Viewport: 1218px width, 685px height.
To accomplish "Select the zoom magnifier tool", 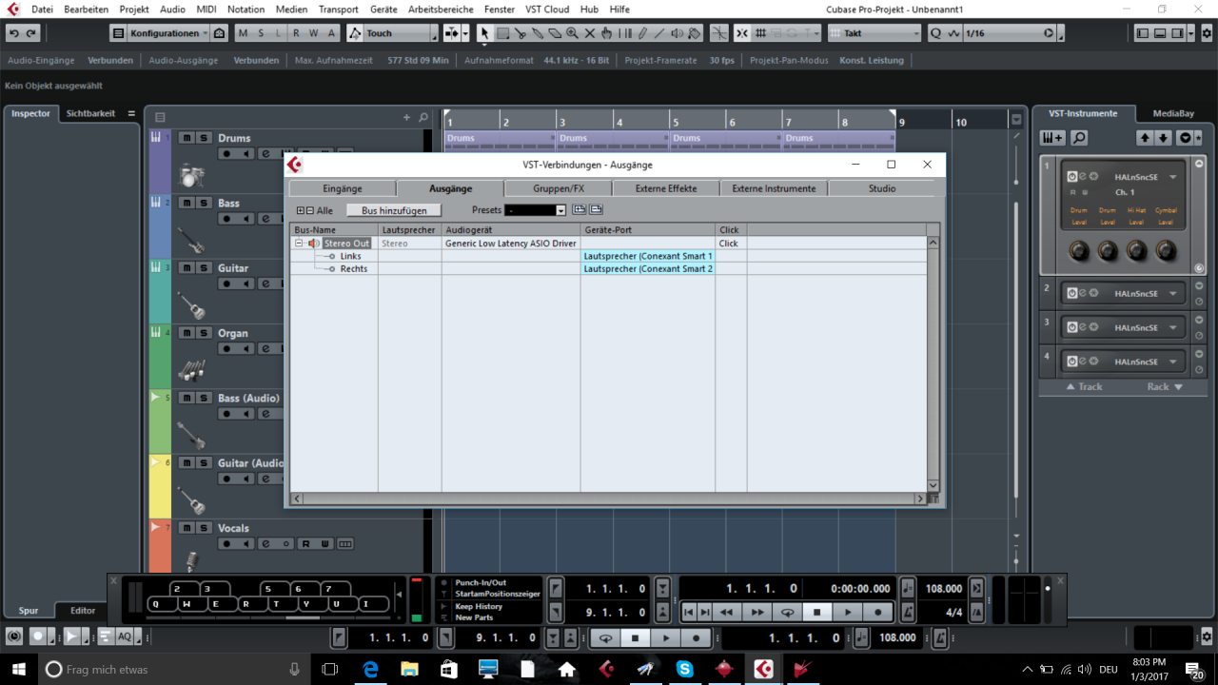I will pyautogui.click(x=572, y=33).
